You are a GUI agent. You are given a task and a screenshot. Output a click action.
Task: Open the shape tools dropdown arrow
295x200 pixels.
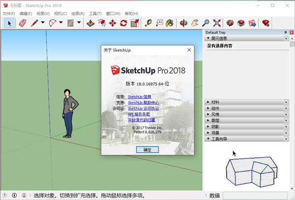click(79, 23)
